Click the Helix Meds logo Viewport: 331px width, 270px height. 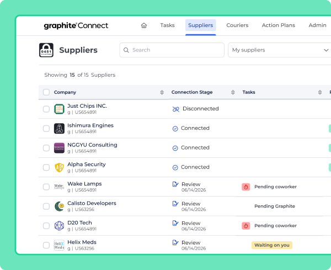coord(59,245)
